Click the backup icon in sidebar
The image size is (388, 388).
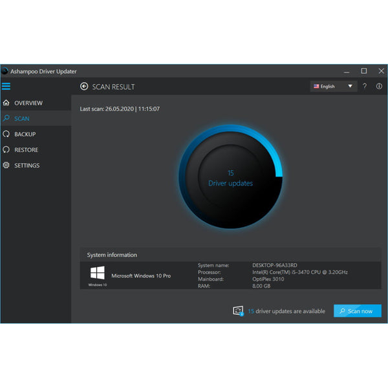(6, 134)
